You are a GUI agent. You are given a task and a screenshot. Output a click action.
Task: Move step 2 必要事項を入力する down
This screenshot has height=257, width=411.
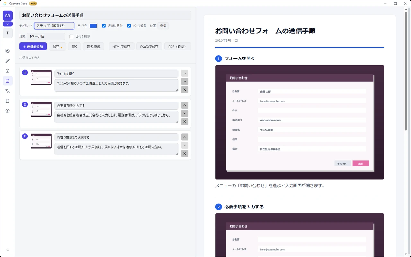click(x=185, y=113)
